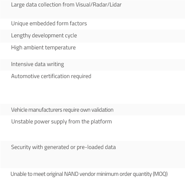This screenshot has height=182, width=185.
Task: Click the word 'Visual/Radar/Lidar' in first row
Action: 99,5
